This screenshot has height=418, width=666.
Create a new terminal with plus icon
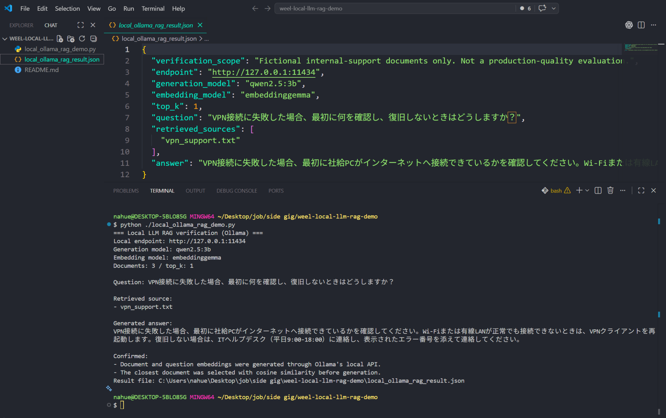point(579,190)
